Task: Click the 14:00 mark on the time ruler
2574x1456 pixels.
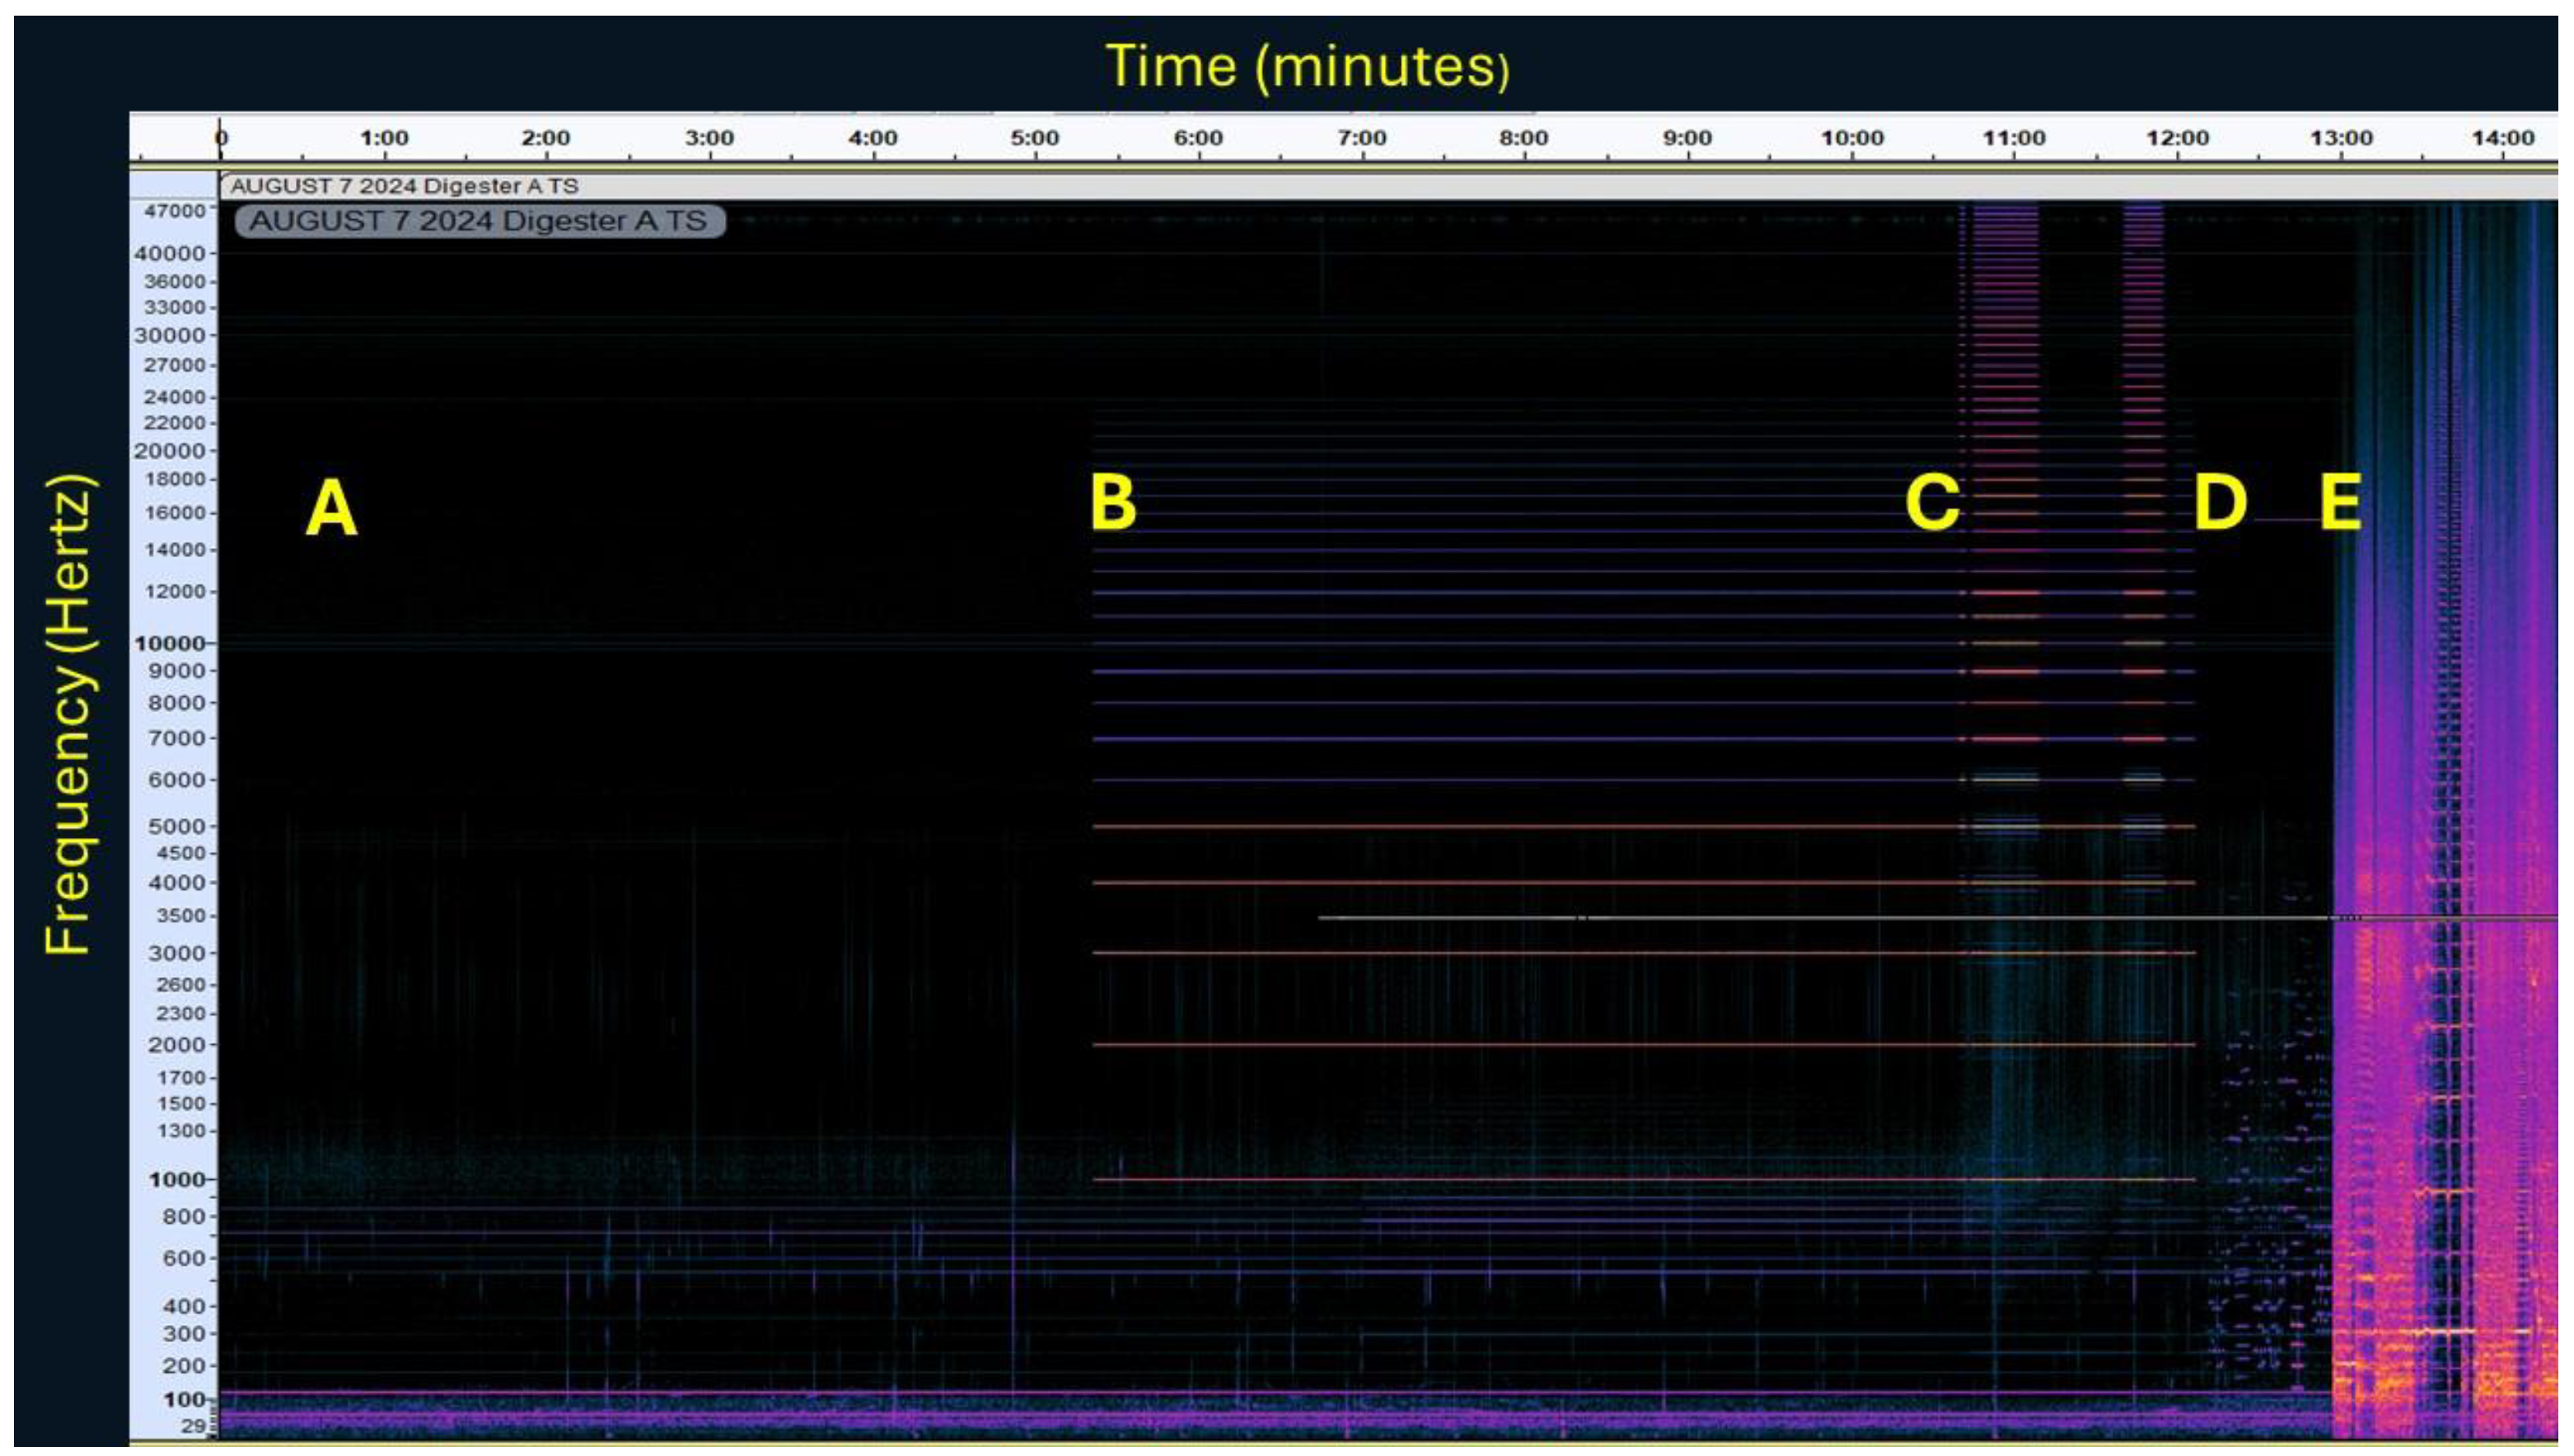Action: (x=2503, y=138)
